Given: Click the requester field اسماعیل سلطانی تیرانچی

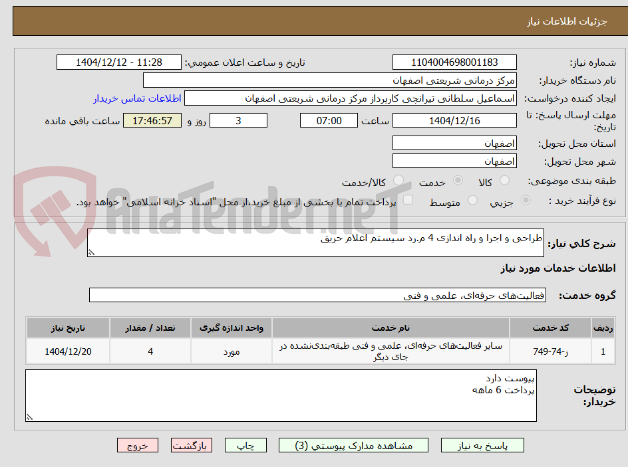Looking at the screenshot, I should coord(351,98).
